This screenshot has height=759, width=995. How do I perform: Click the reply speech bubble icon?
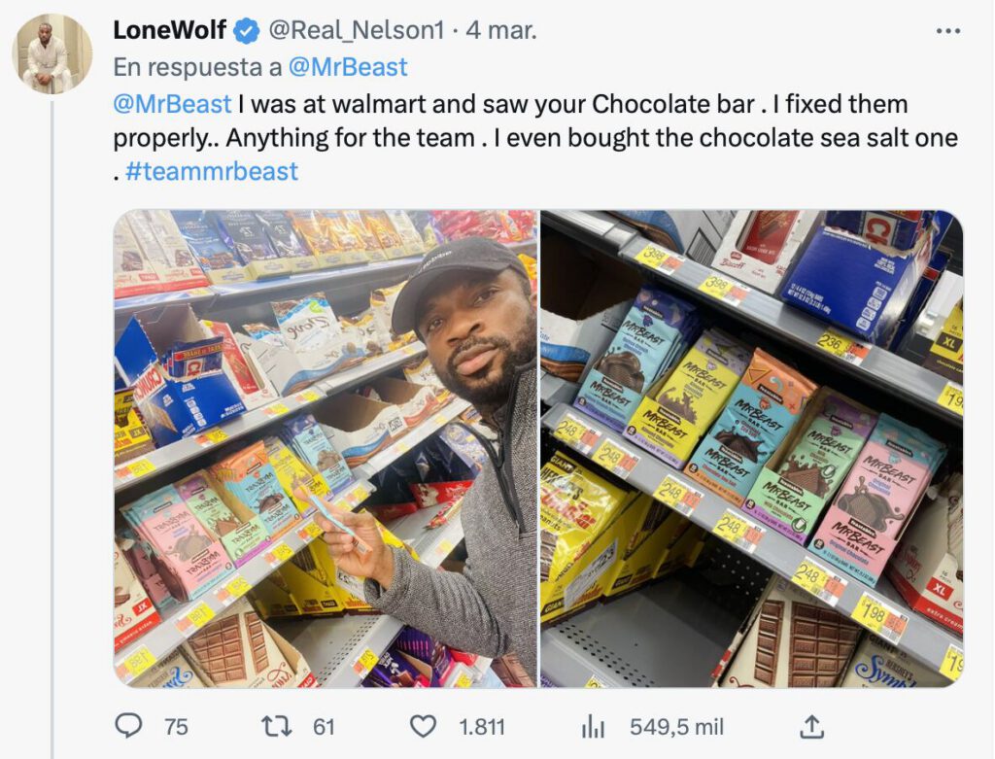point(129,726)
